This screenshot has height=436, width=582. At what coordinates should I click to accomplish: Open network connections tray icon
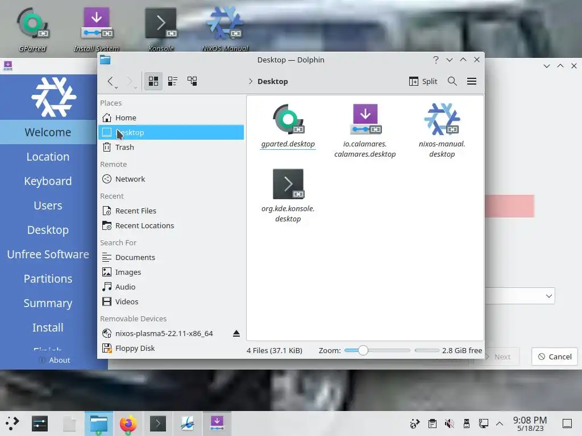click(x=483, y=424)
